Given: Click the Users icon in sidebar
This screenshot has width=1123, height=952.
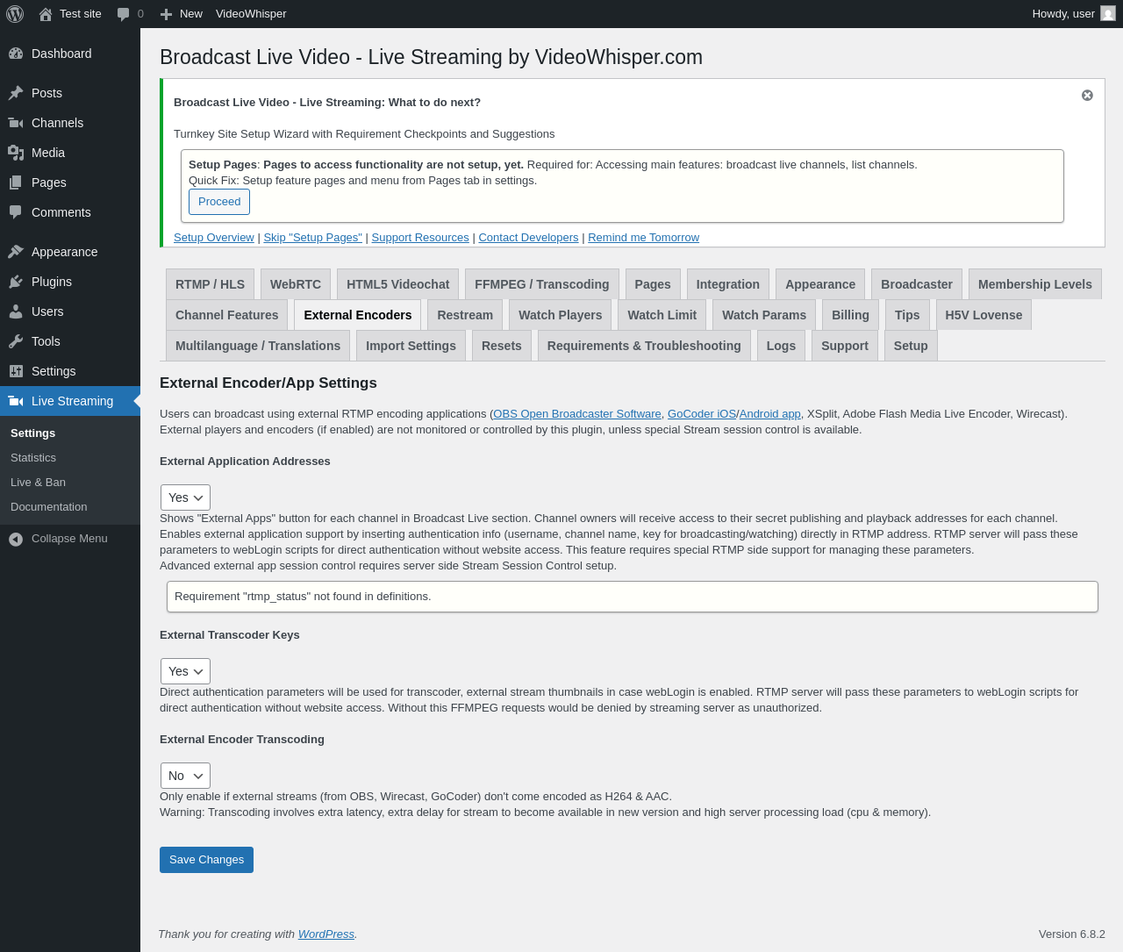Looking at the screenshot, I should (16, 311).
